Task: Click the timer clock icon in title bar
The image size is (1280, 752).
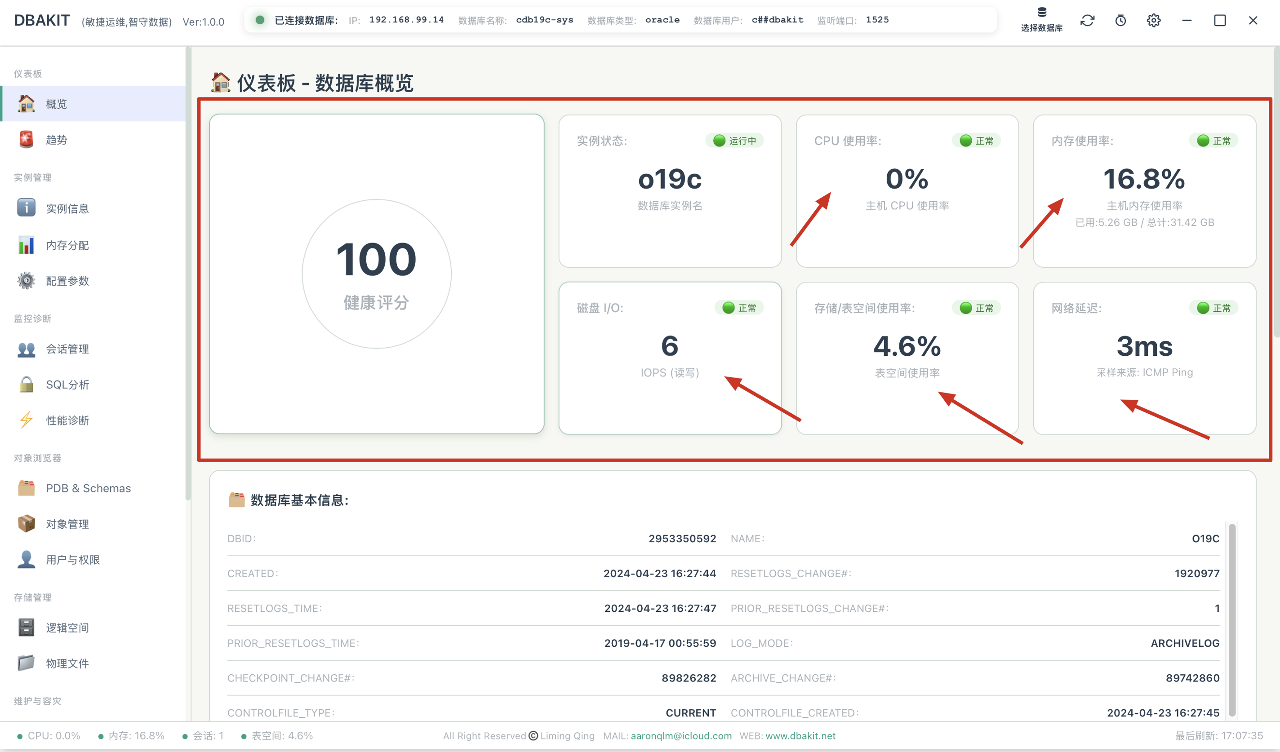Action: coord(1120,20)
